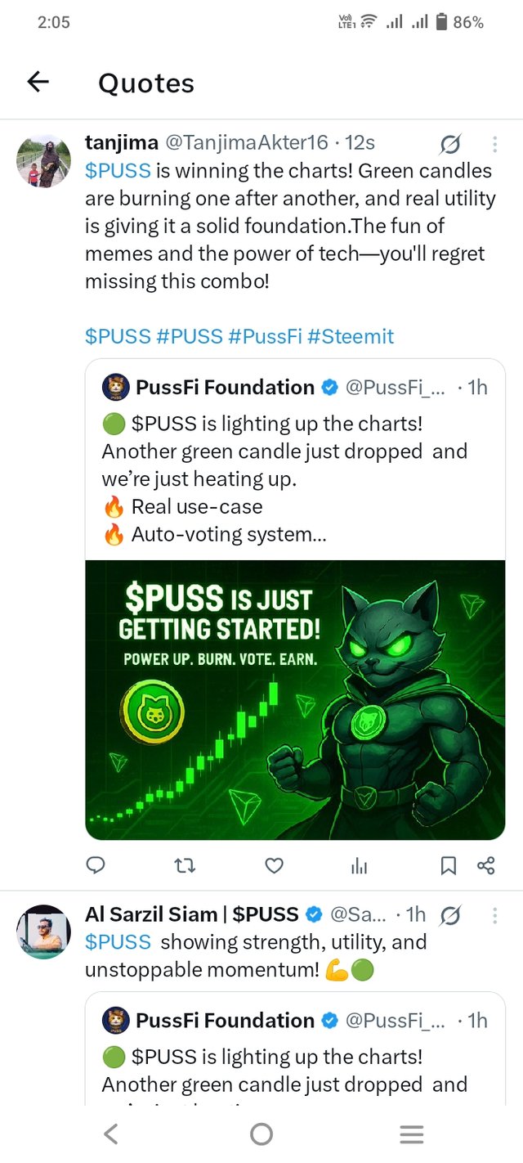The height and width of the screenshot is (1163, 523).
Task: Open three-dot menu on tanjima's post
Action: [x=494, y=145]
